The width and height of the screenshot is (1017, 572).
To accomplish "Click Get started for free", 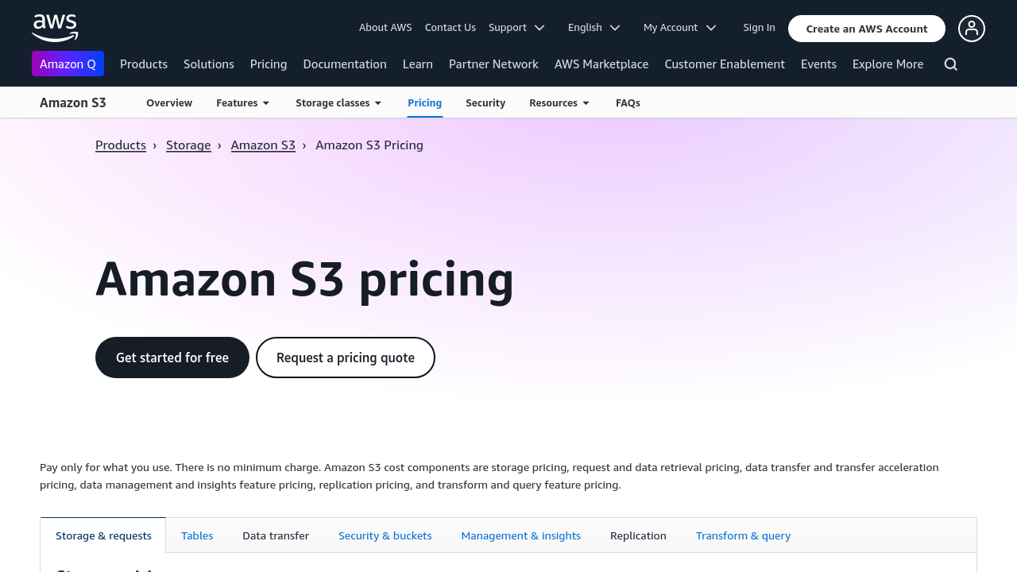I will point(172,357).
